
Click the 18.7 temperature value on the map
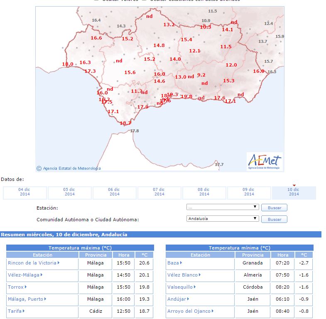pyautogui.click(x=125, y=123)
